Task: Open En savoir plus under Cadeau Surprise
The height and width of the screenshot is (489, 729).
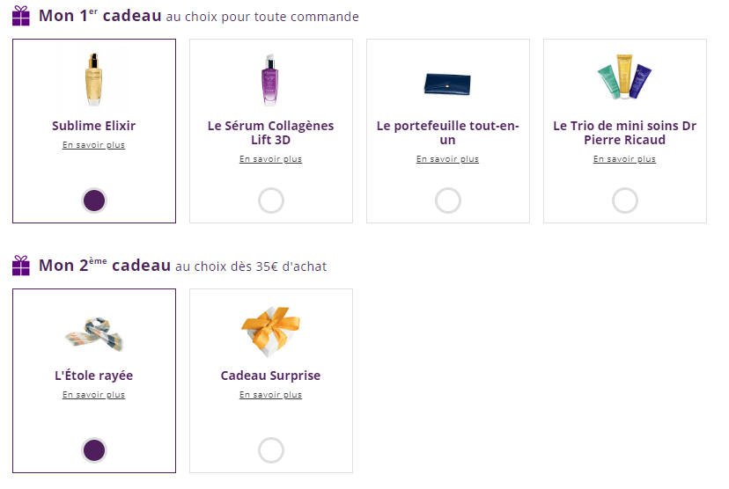Action: click(271, 395)
